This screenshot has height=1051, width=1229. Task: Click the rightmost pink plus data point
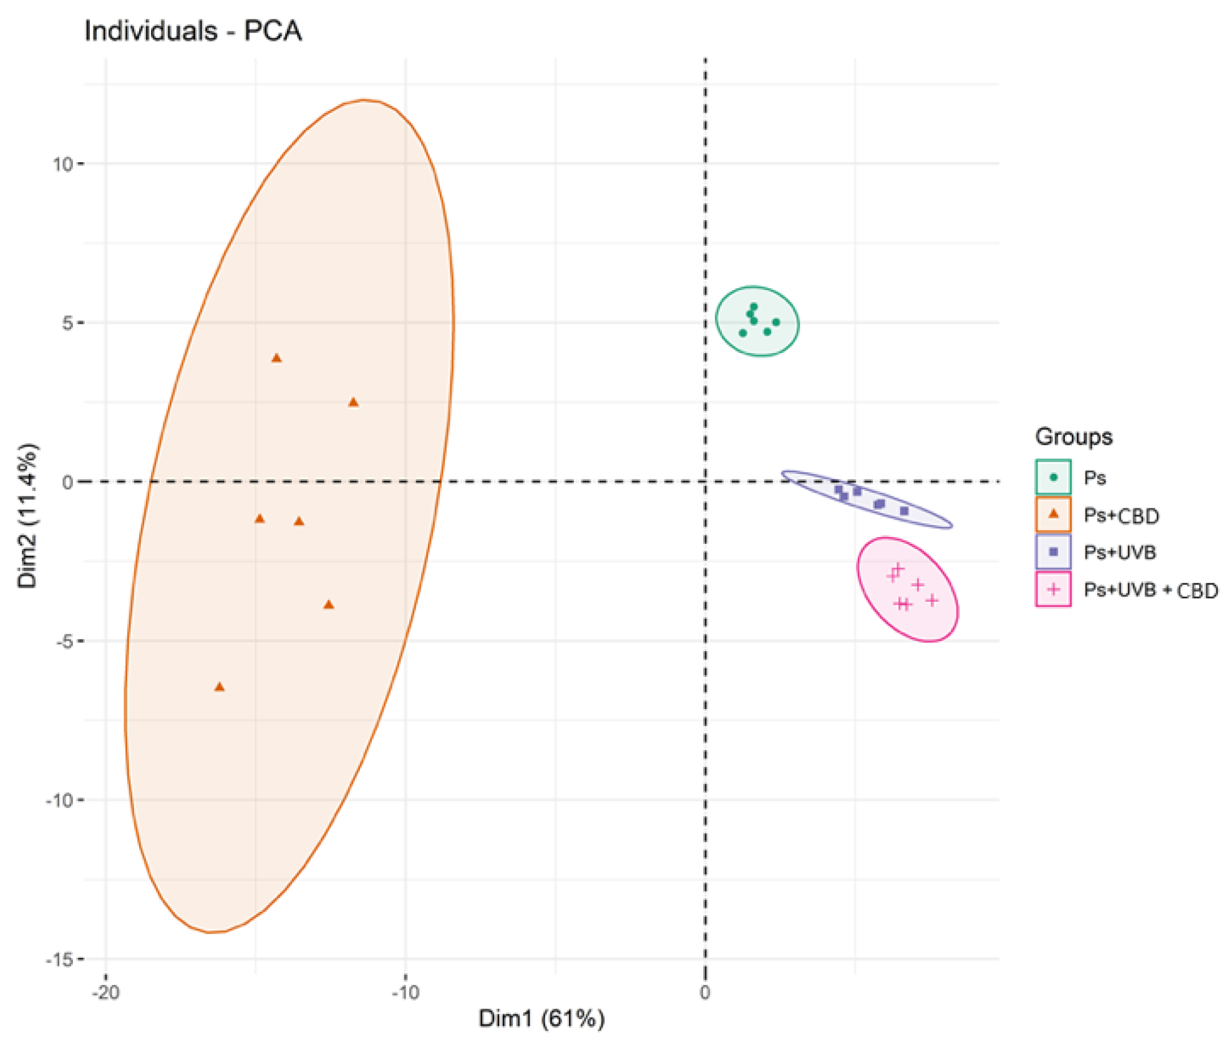click(x=932, y=600)
